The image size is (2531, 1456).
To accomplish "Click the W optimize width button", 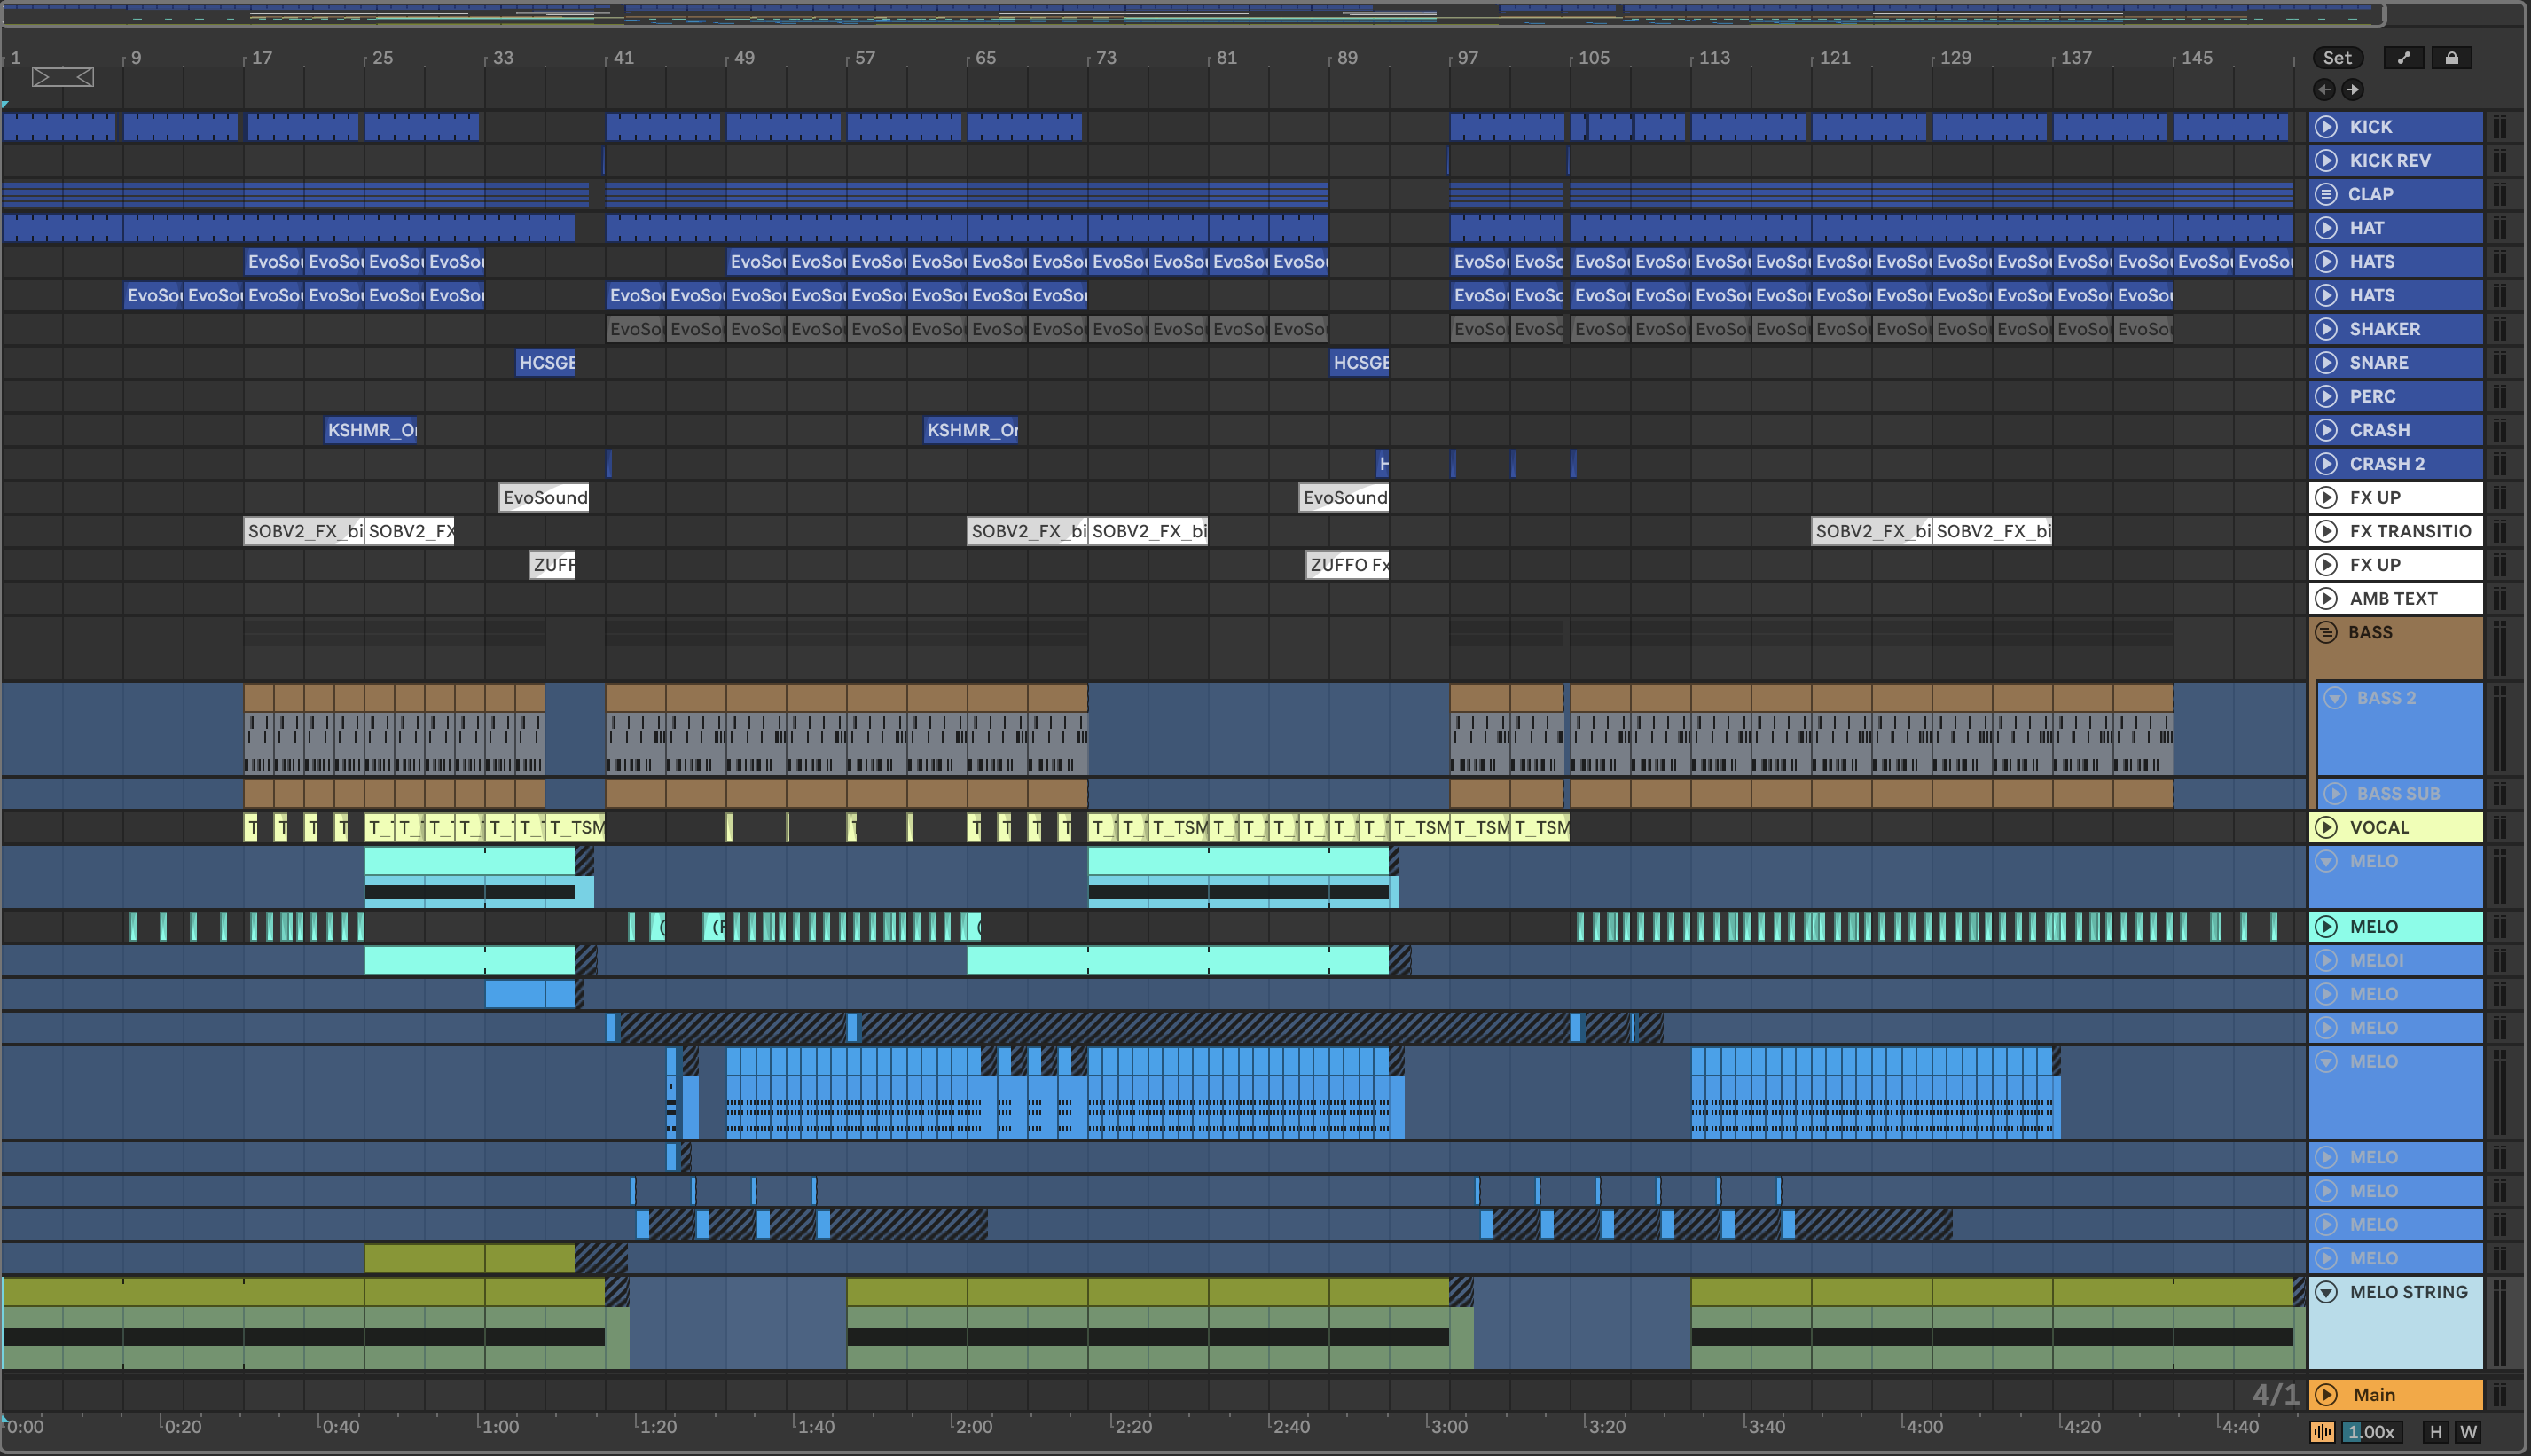I will tap(2468, 1432).
